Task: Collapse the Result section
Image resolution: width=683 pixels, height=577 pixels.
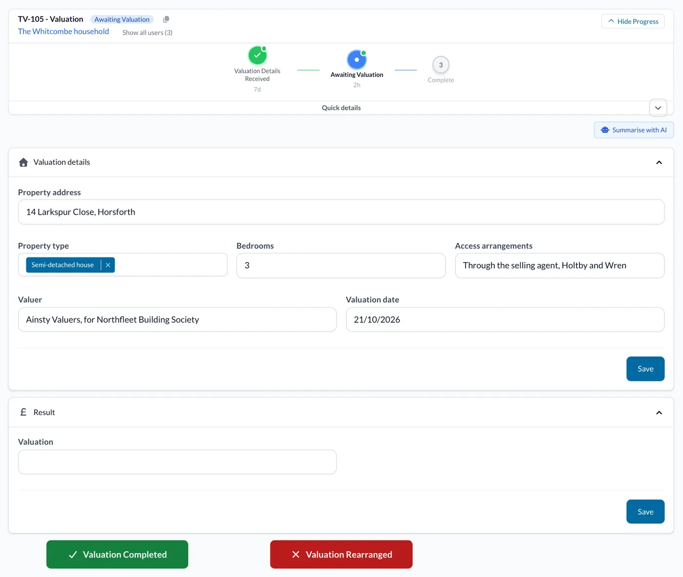Action: (659, 413)
